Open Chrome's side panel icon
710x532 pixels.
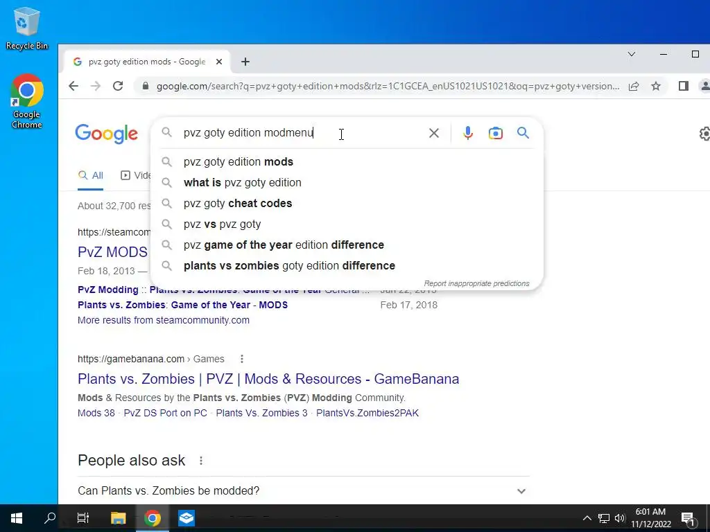tap(683, 86)
